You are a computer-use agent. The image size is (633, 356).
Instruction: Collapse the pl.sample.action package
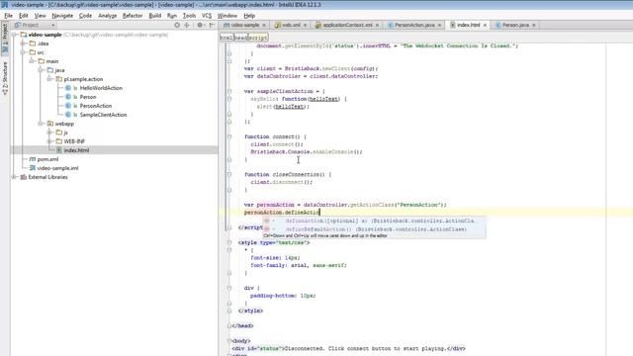[50, 79]
